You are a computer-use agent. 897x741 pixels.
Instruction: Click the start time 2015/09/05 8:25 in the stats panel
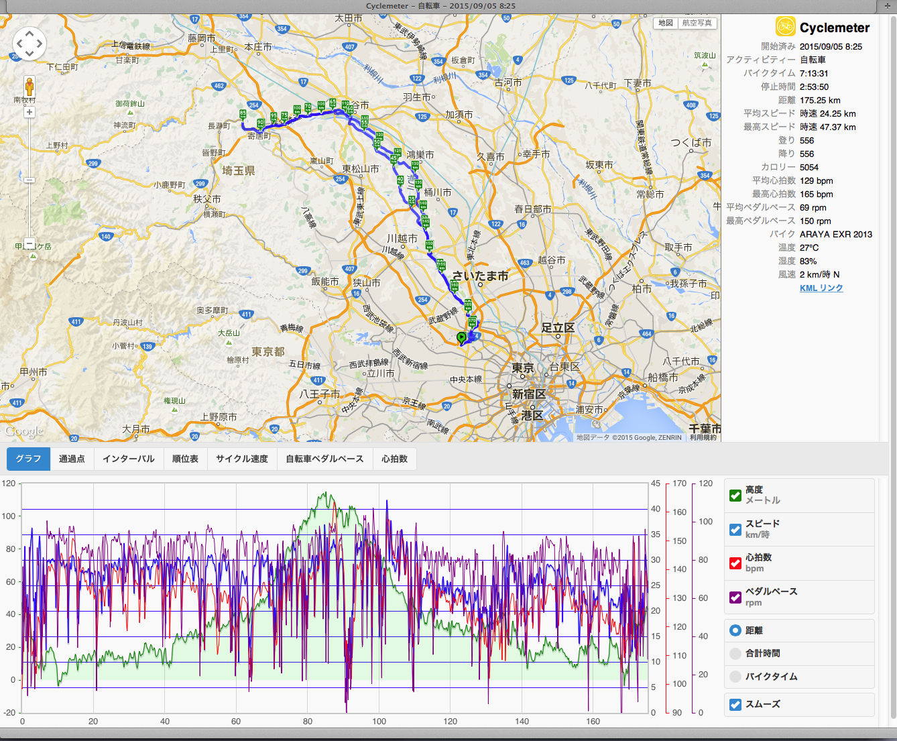point(831,46)
